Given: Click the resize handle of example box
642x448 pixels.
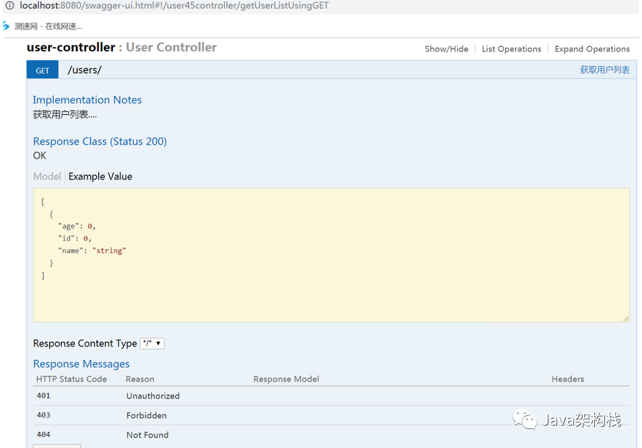Looking at the screenshot, I should (626, 319).
